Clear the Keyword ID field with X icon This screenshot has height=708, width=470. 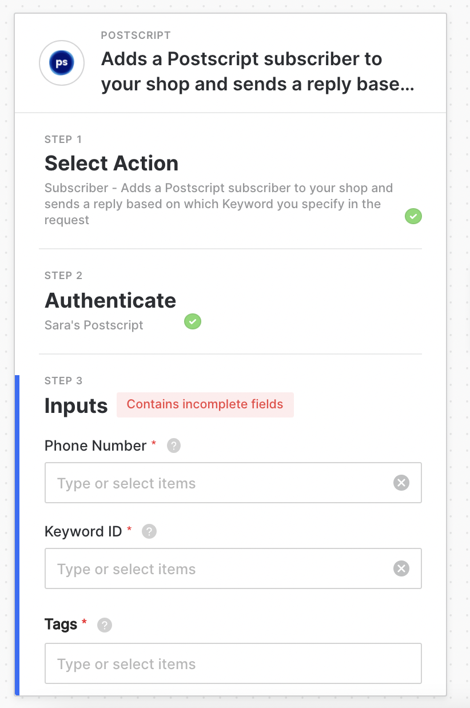coord(401,568)
